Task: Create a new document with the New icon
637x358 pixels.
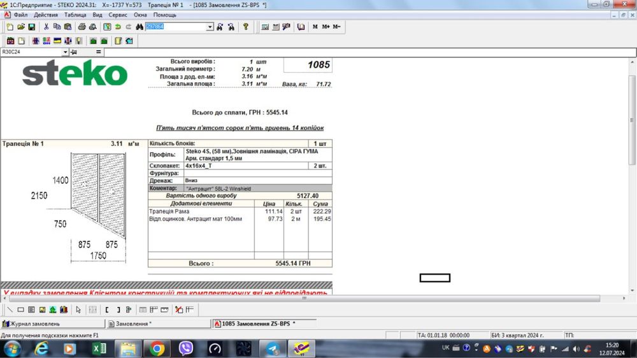Action: pos(10,27)
